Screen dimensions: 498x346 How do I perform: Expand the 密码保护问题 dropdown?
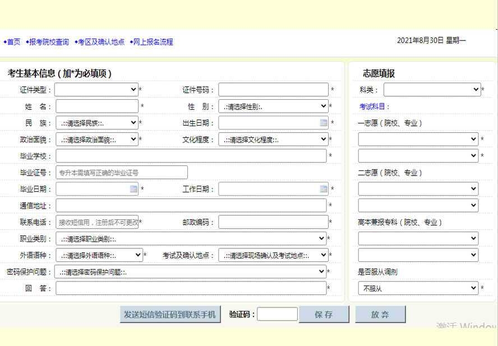(190, 272)
